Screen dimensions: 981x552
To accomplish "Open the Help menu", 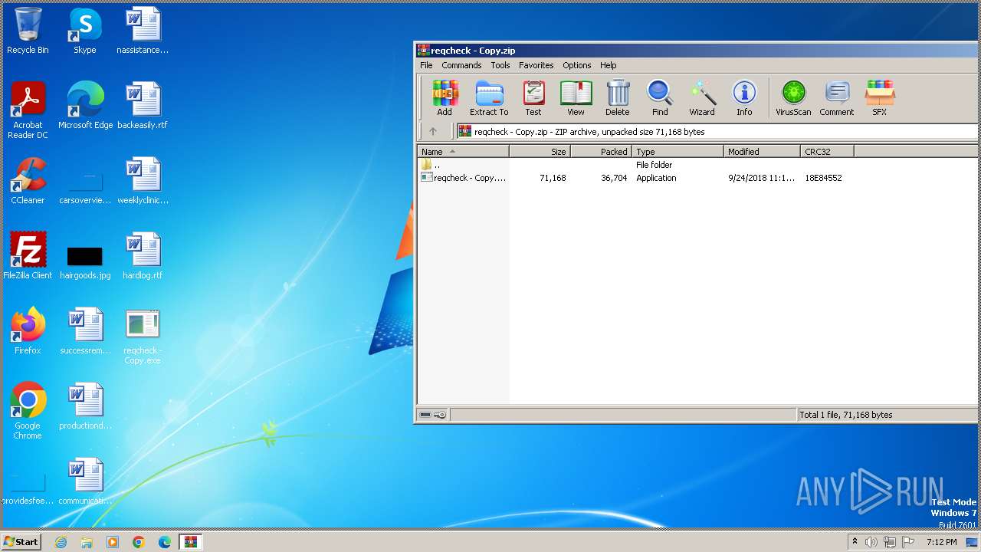I will 608,65.
